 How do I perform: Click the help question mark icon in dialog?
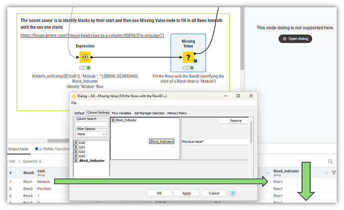pos(232,193)
